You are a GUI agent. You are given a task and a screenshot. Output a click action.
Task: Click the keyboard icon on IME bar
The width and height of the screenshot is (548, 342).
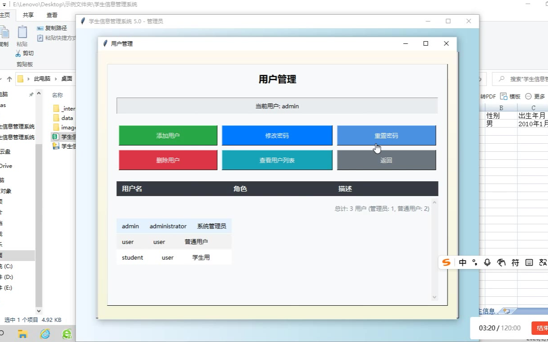click(529, 263)
